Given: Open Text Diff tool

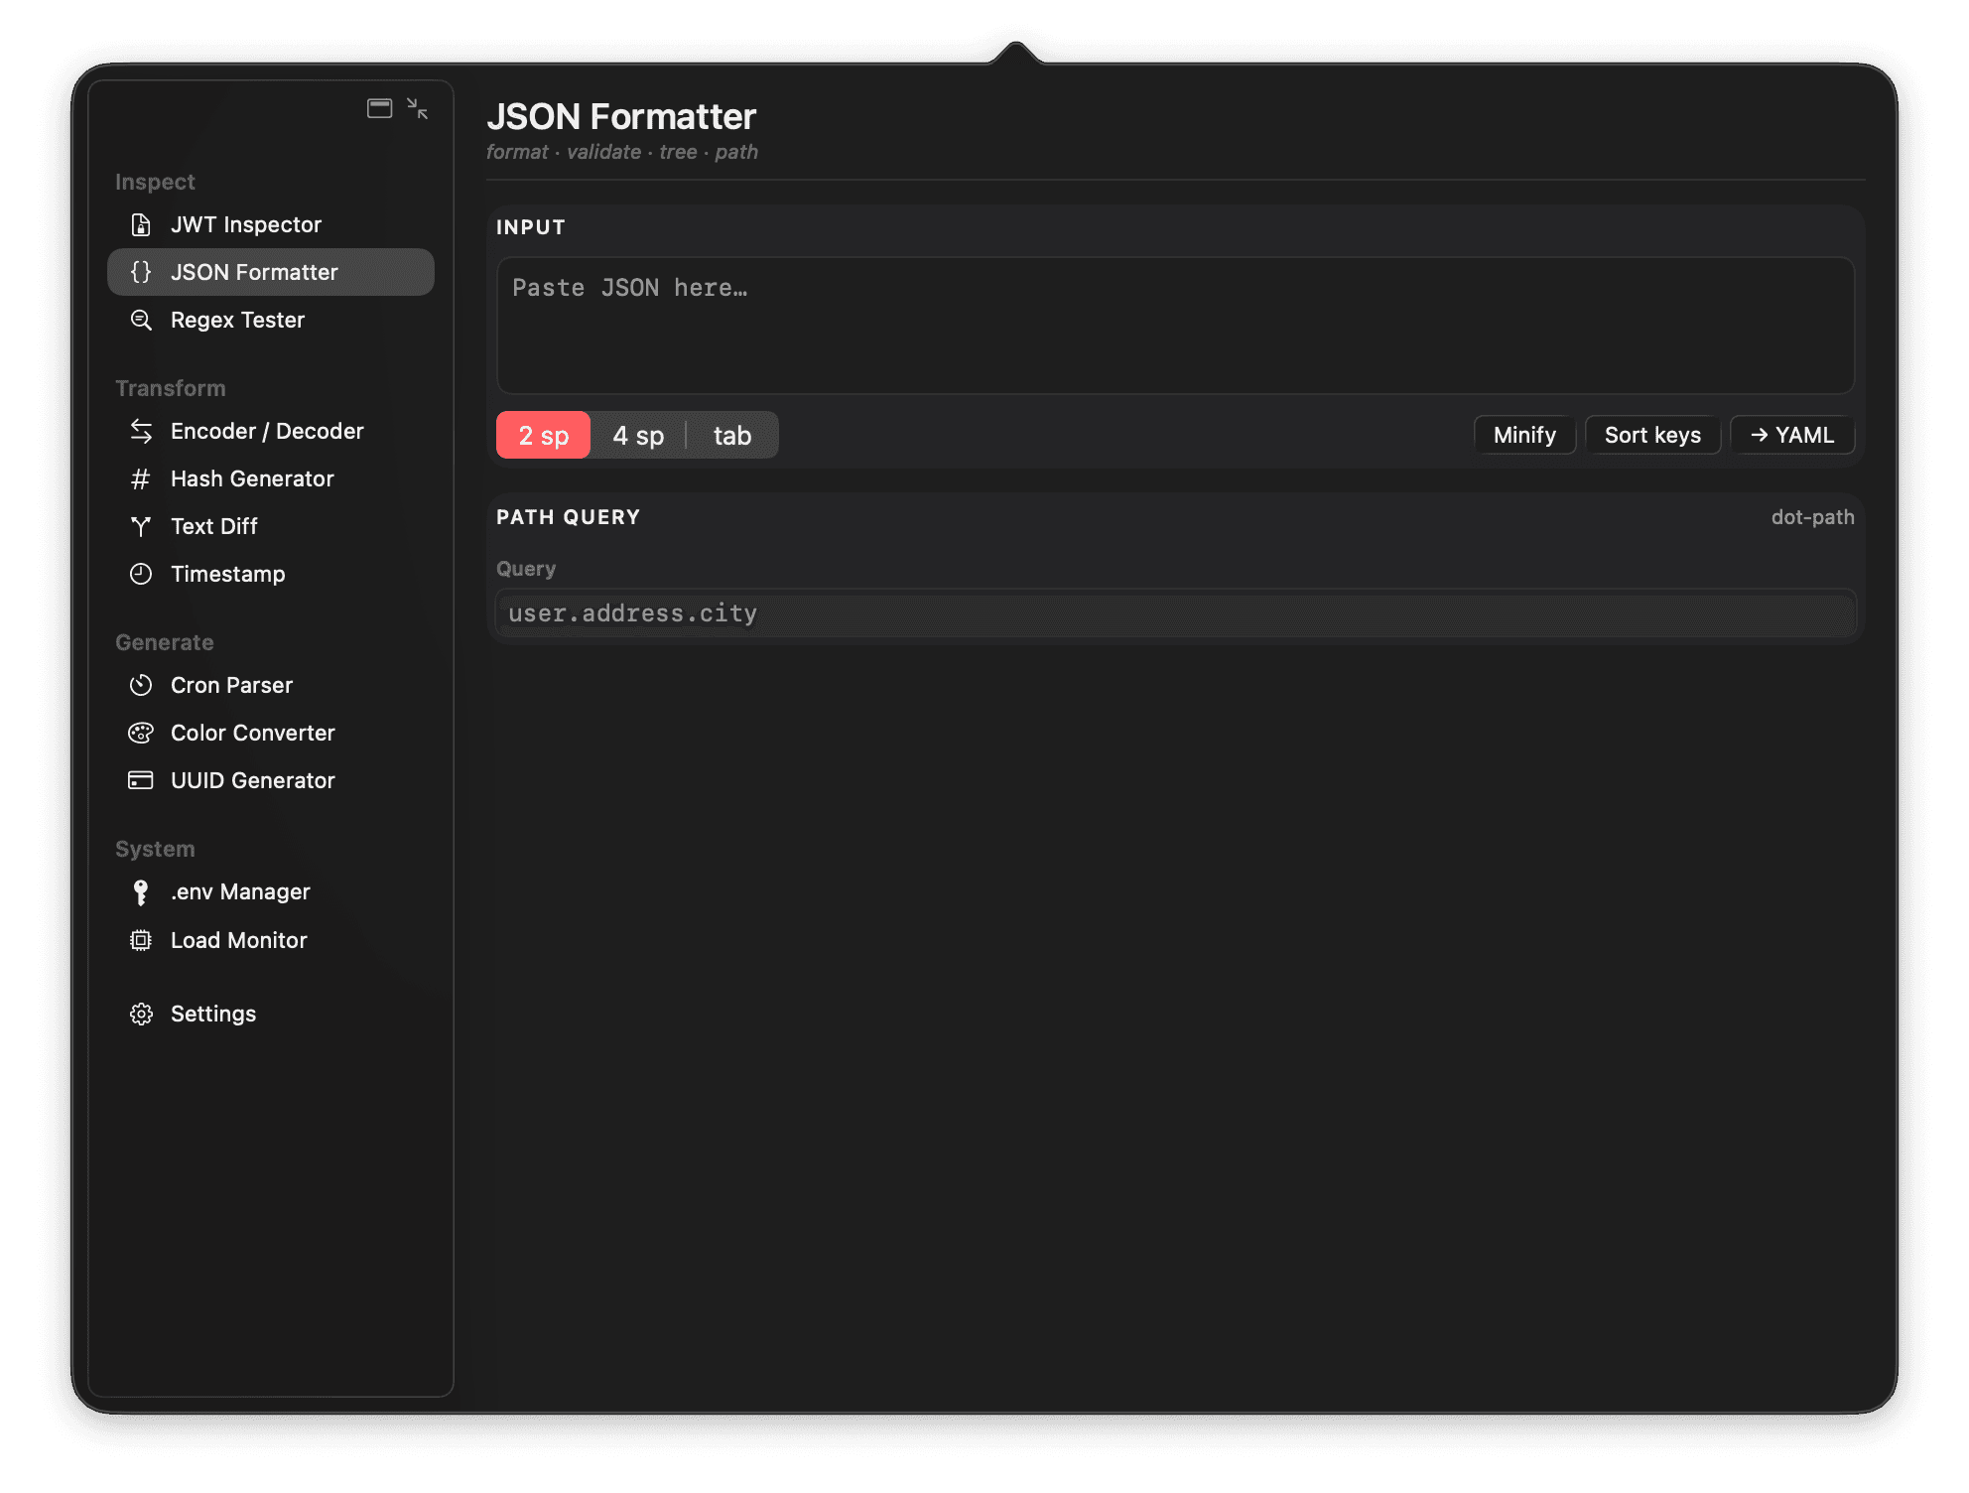Looking at the screenshot, I should (x=271, y=526).
